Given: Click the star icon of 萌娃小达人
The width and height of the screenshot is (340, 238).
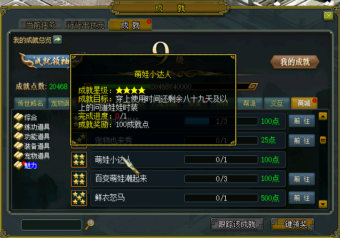Looking at the screenshot, I should point(79,160).
